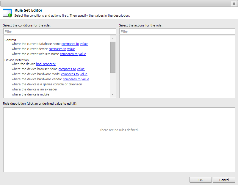The width and height of the screenshot is (238, 185).
Task: Click the Rule Set Editor header icon
Action: click(7, 12)
